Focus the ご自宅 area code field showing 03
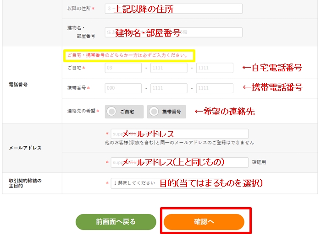The image size is (321, 235). [123, 68]
